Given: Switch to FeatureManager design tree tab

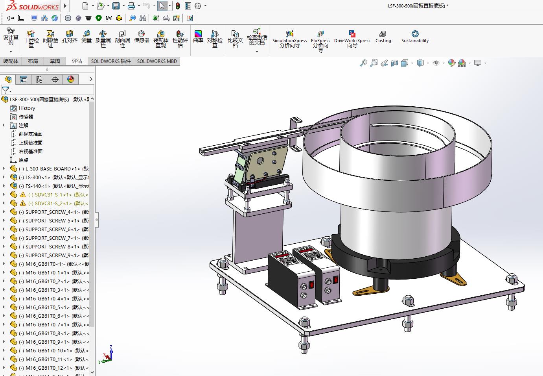Looking at the screenshot, I should tap(8, 80).
